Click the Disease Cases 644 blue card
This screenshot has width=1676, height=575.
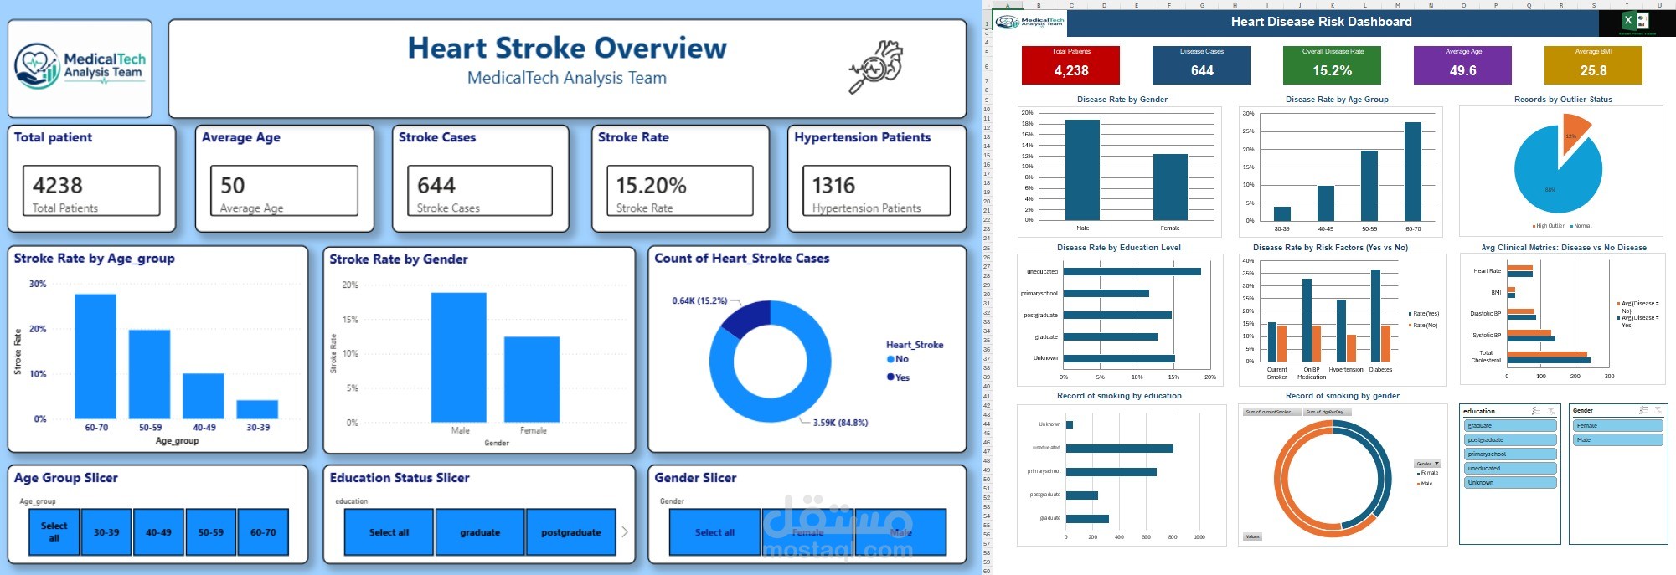[x=1202, y=64]
